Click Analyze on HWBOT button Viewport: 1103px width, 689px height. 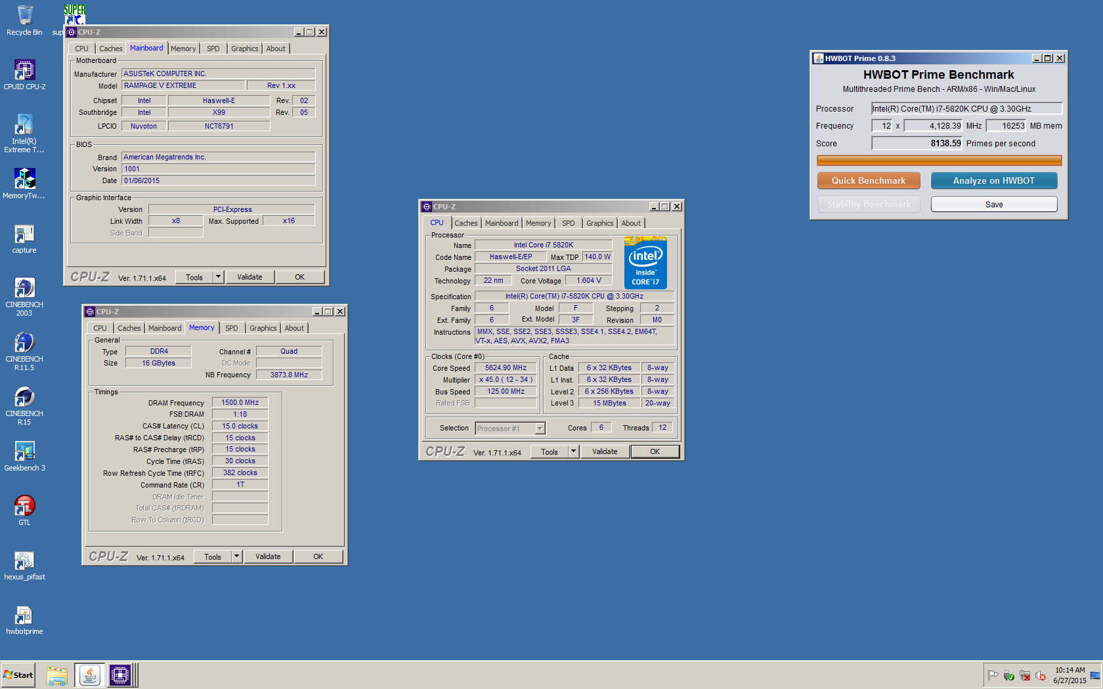click(x=994, y=180)
